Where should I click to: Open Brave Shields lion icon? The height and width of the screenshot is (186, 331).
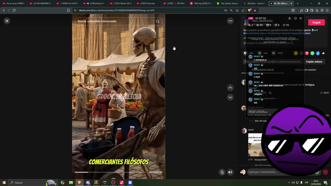(x=249, y=10)
